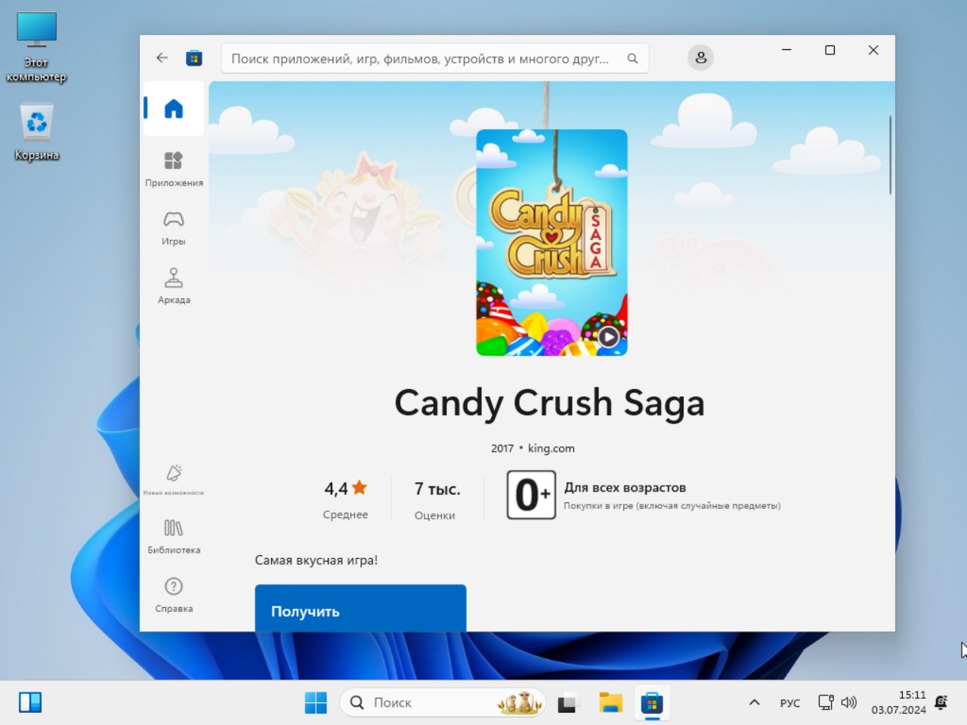Viewport: 967px width, 725px height.
Task: Open Task View on the taskbar
Action: tap(568, 702)
